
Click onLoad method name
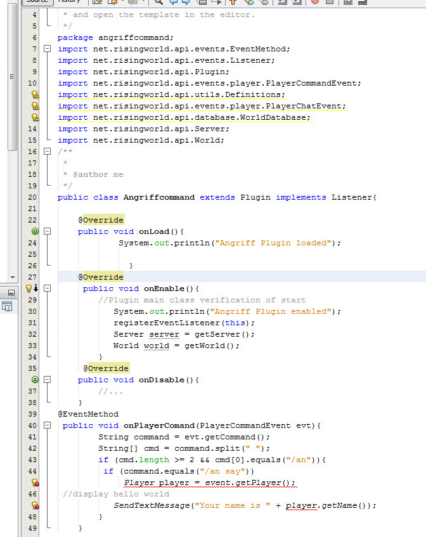(x=154, y=231)
